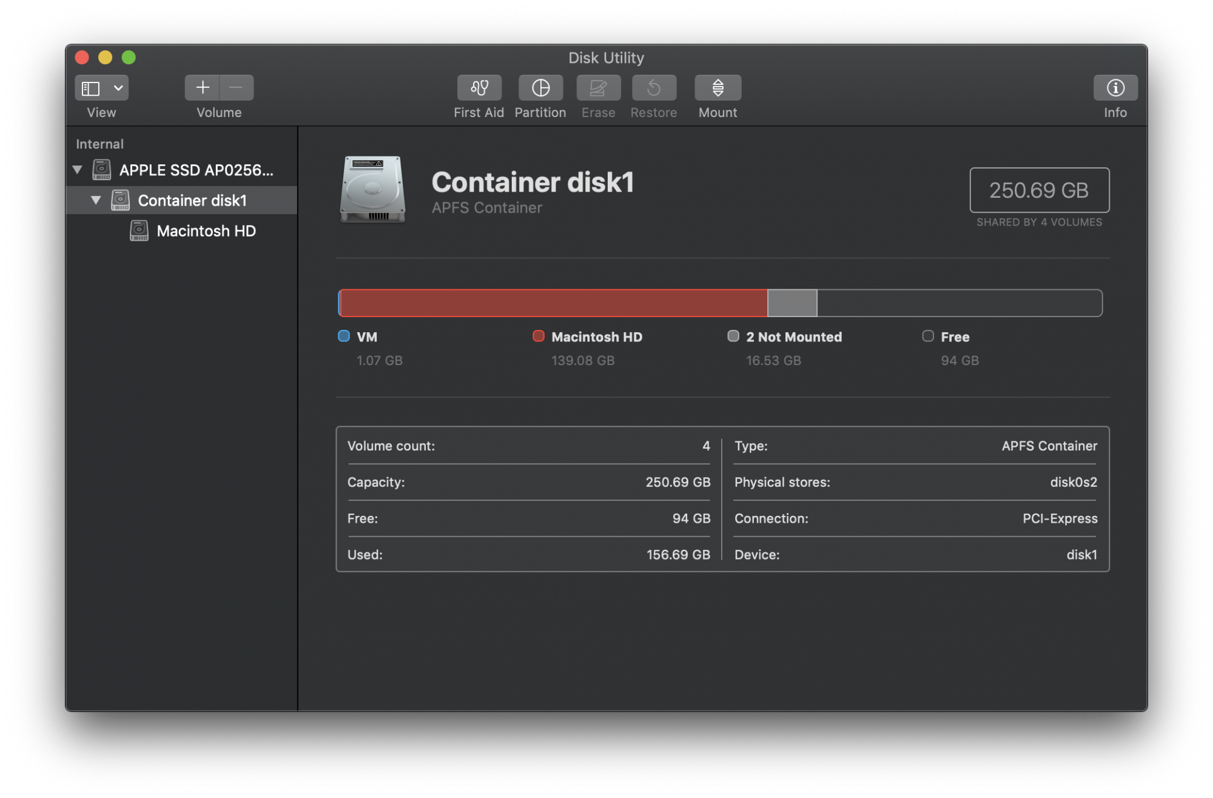The image size is (1213, 798).
Task: Select Macintosh HD in sidebar
Action: pos(206,231)
